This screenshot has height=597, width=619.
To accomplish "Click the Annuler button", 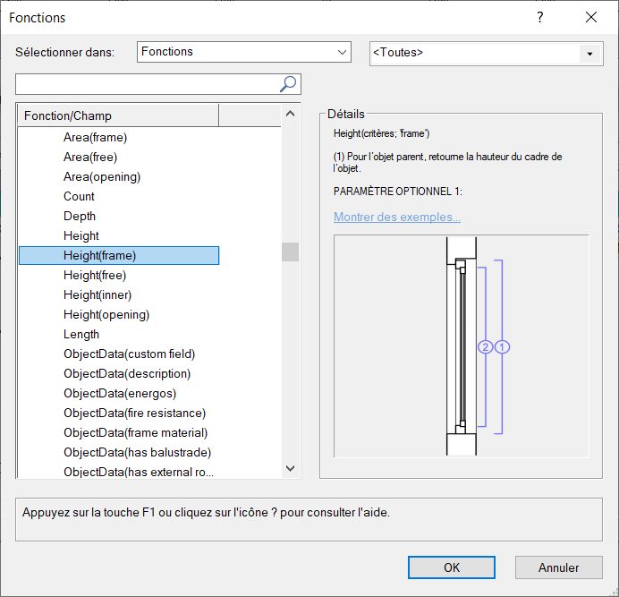I will [x=558, y=567].
